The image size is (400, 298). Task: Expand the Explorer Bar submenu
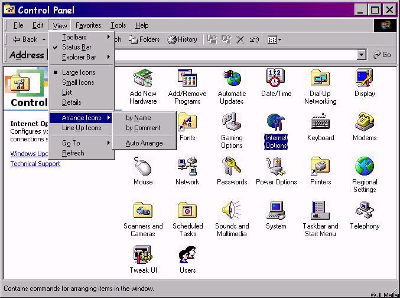[x=82, y=57]
